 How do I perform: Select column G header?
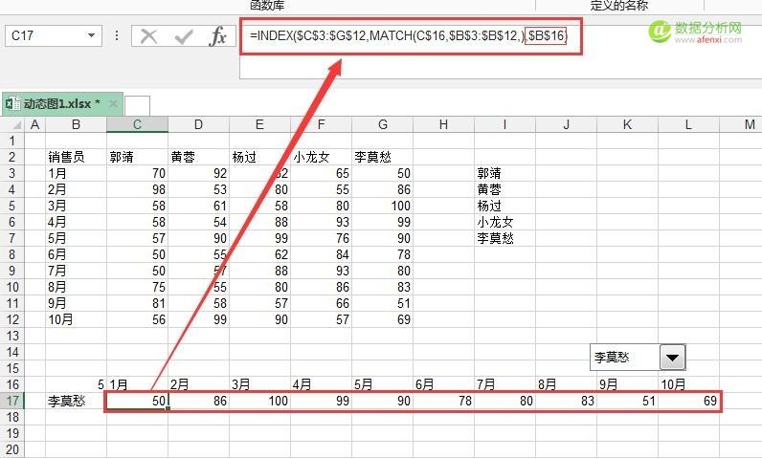pyautogui.click(x=383, y=124)
